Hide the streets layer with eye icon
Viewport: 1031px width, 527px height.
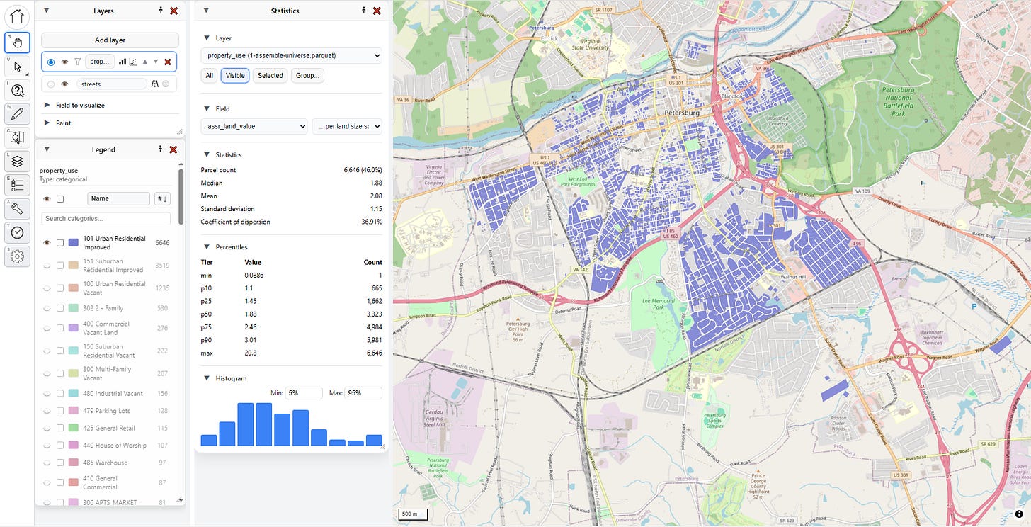pos(64,84)
